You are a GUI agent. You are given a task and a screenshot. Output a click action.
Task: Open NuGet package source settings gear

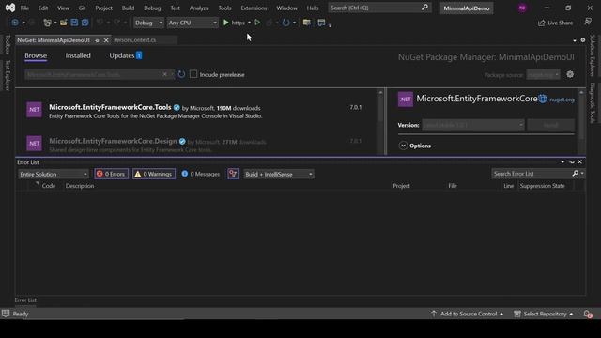tap(570, 74)
